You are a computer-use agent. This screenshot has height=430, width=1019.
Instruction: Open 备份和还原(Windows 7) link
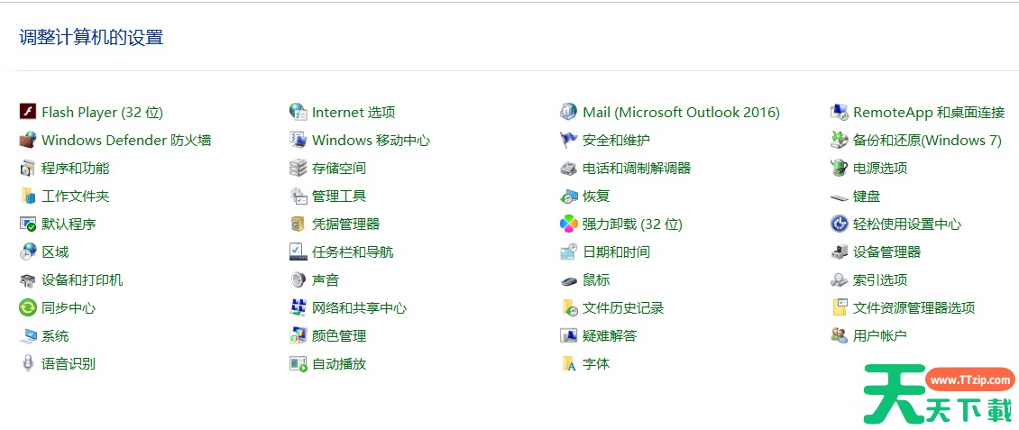point(927,140)
